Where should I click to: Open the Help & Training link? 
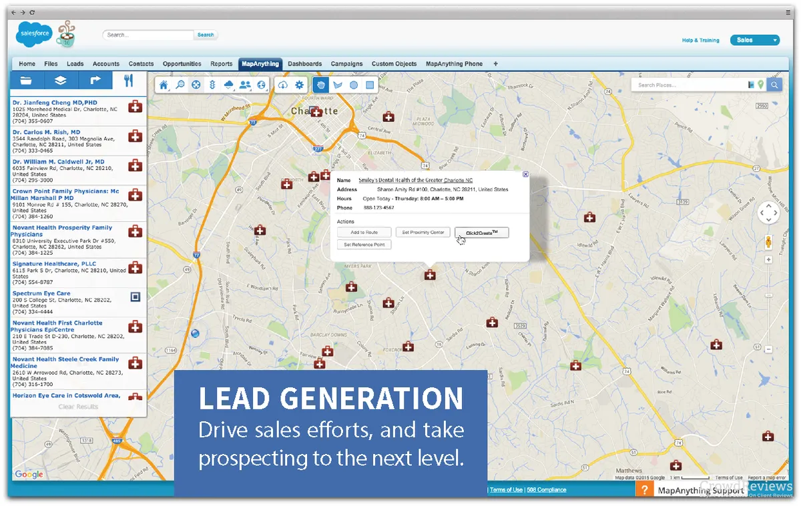[x=700, y=41]
